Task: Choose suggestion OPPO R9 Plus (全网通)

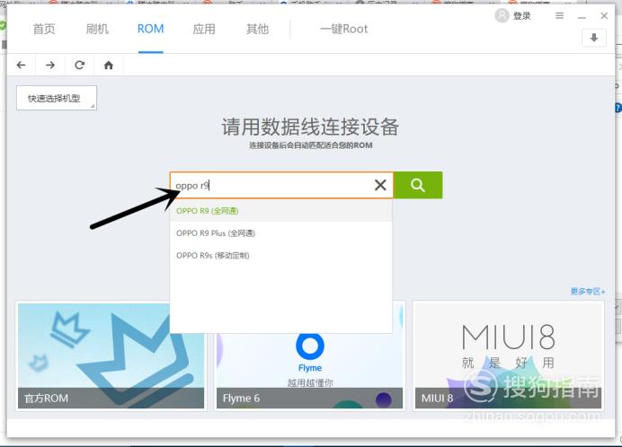Action: (280, 233)
